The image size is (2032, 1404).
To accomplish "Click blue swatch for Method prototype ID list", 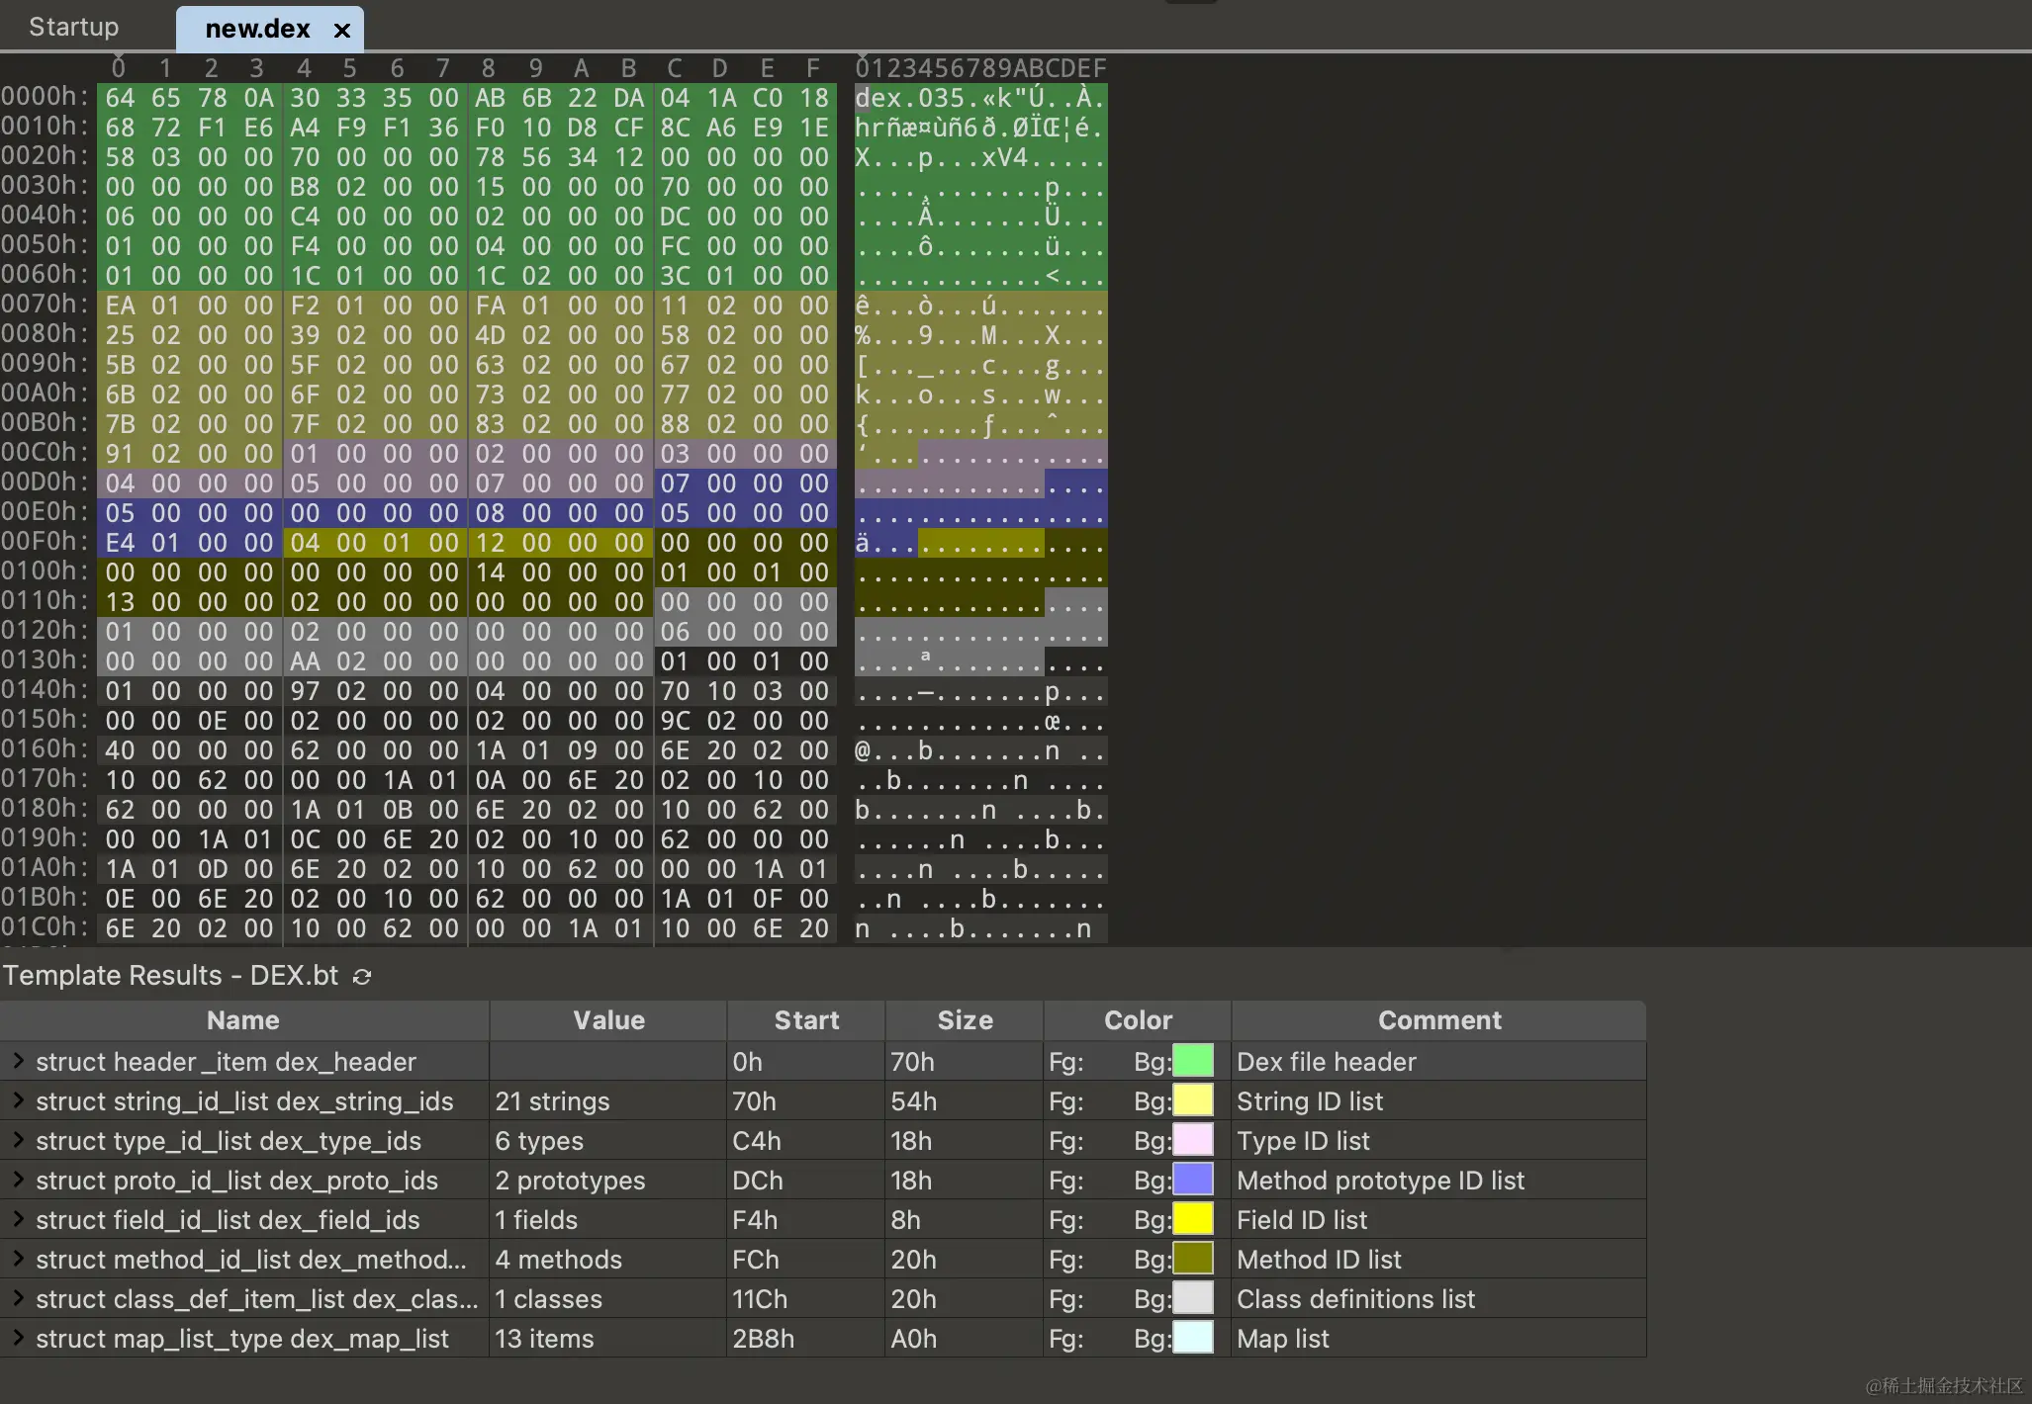I will point(1193,1180).
